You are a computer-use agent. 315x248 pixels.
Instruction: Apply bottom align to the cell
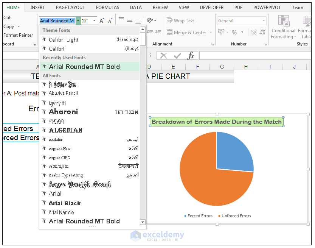click(x=138, y=22)
